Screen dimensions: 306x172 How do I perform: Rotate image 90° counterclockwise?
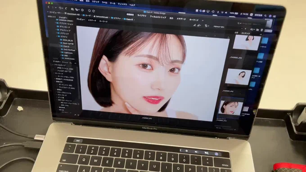90,10
